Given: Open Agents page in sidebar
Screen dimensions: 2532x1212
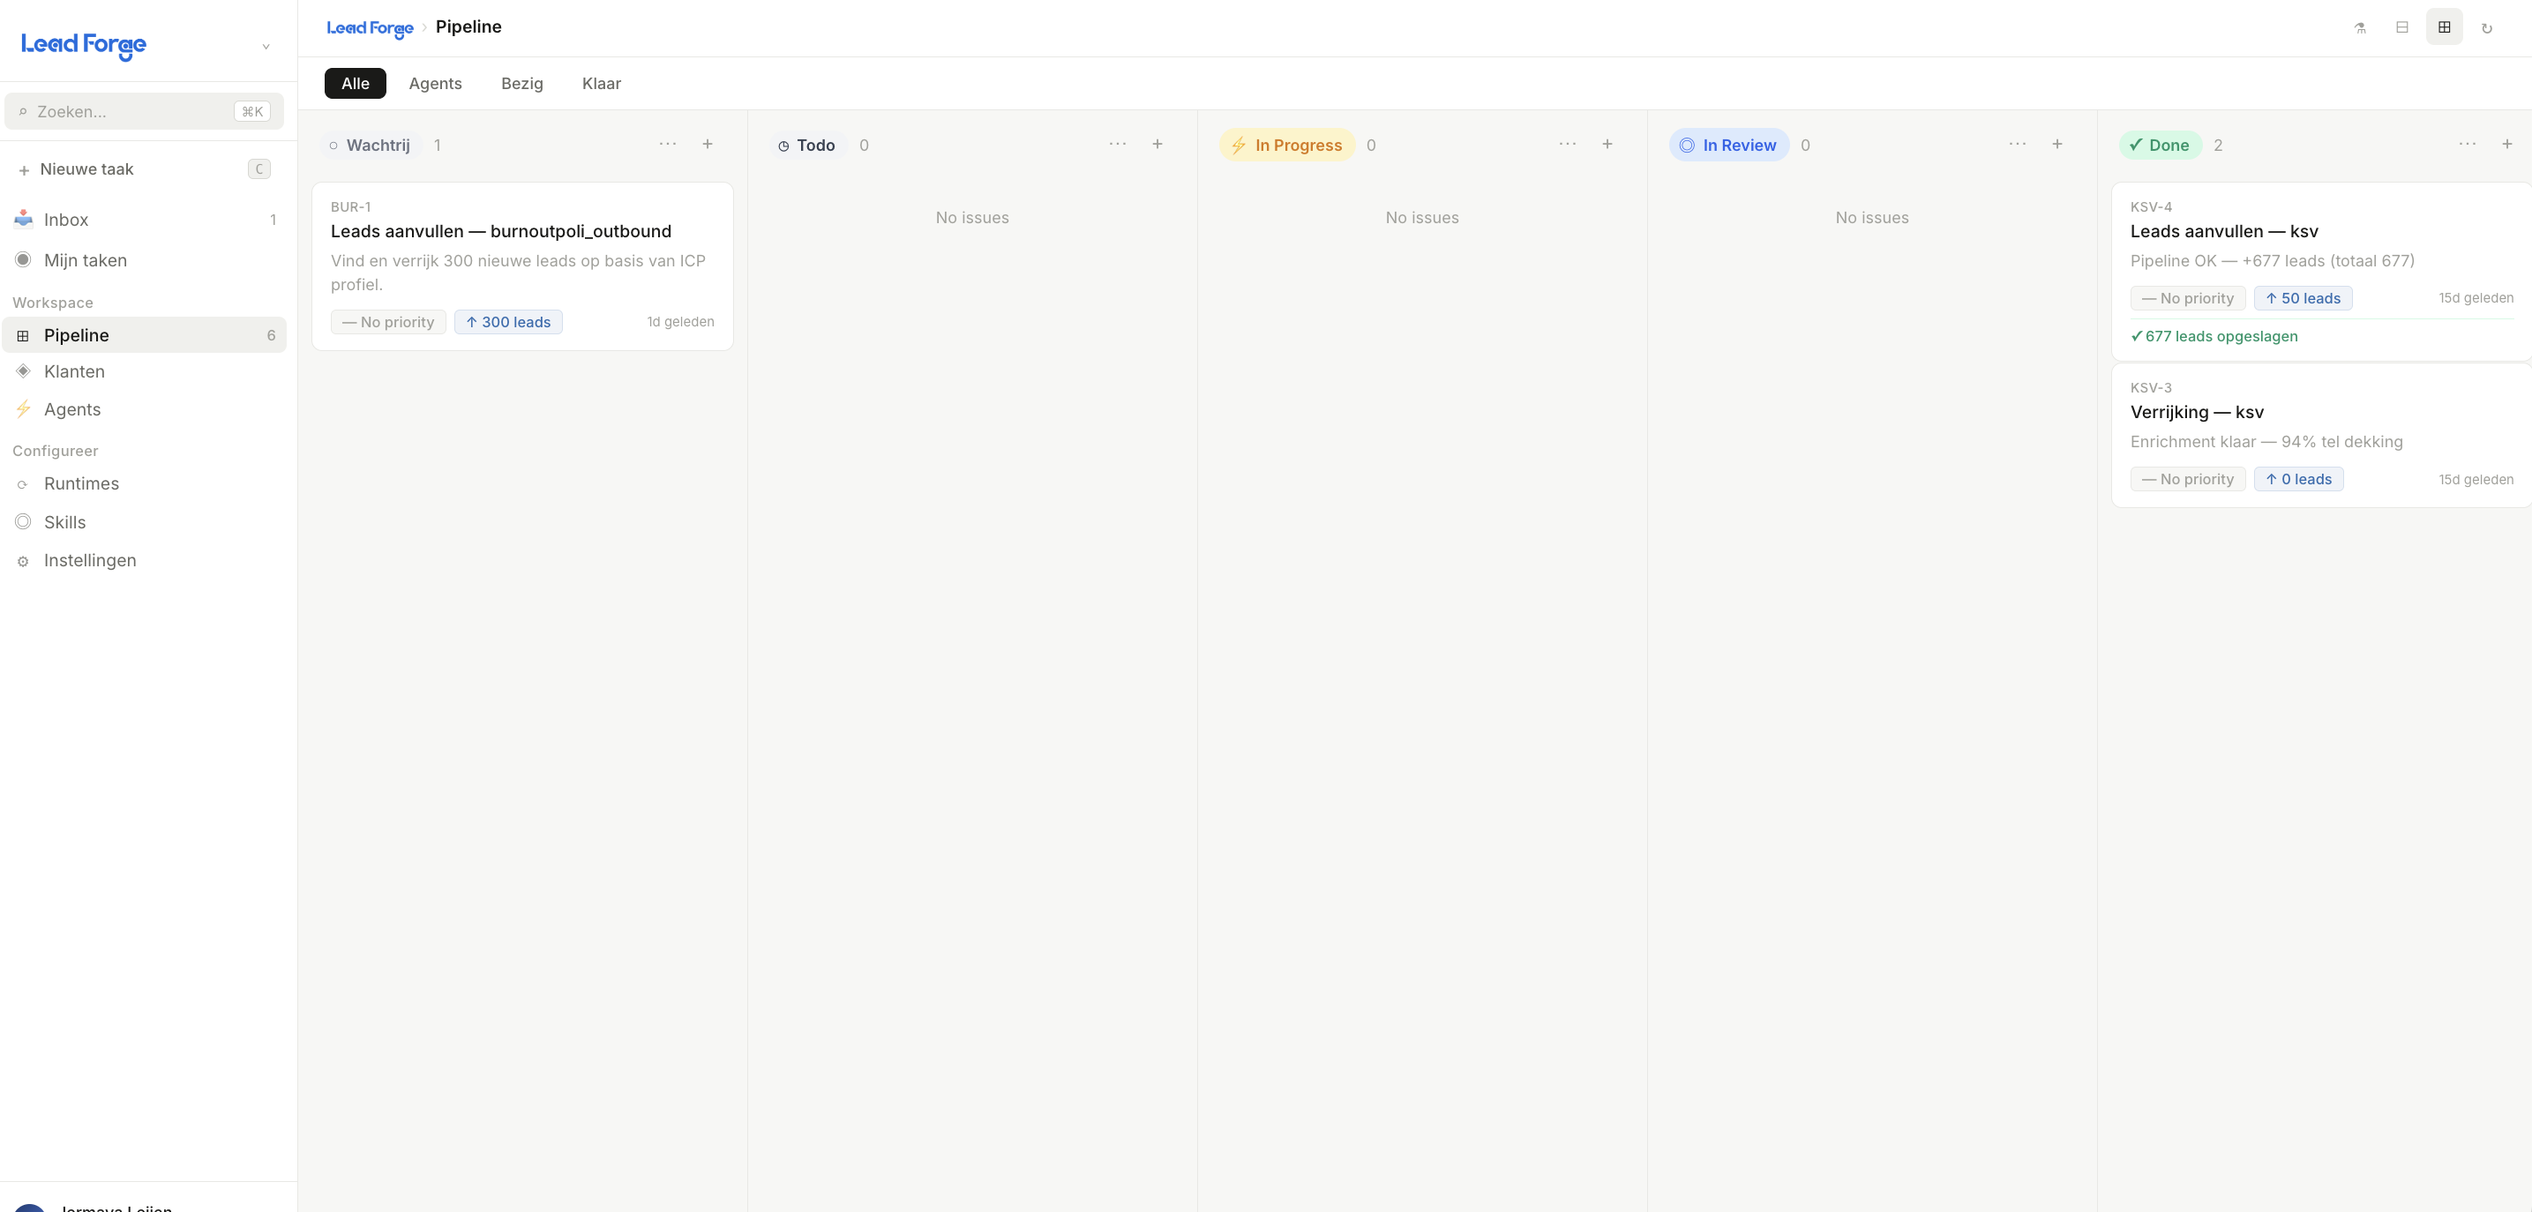Looking at the screenshot, I should (x=145, y=410).
